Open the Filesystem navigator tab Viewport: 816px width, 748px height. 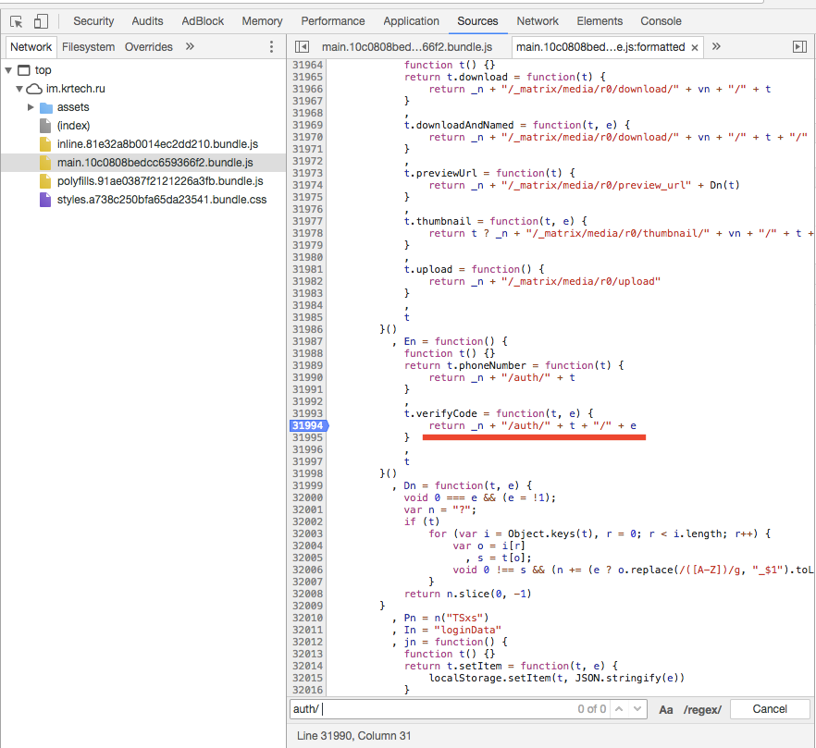point(89,47)
